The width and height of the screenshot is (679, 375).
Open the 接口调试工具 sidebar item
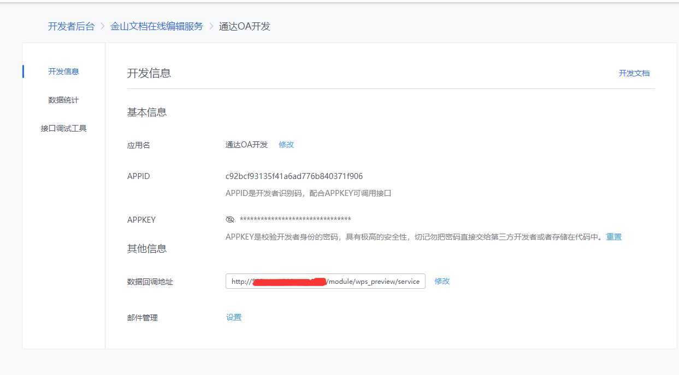pos(63,128)
